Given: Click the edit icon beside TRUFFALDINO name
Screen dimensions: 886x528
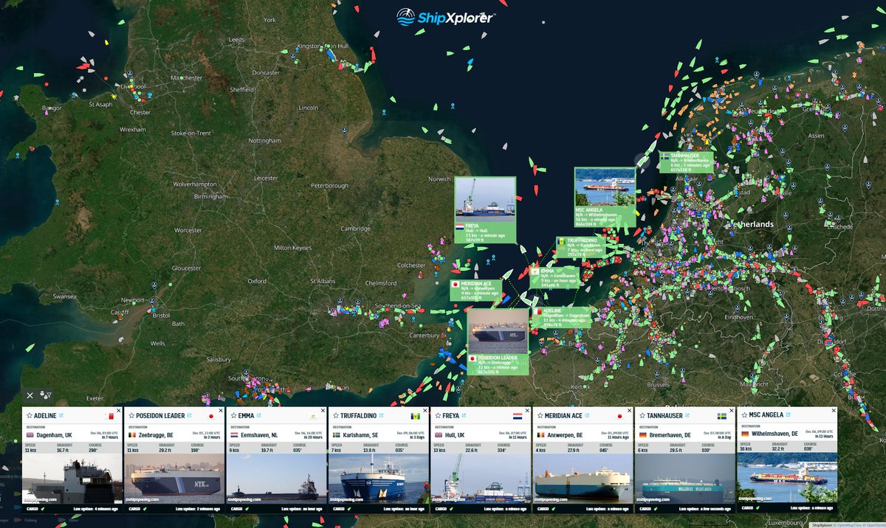Looking at the screenshot, I should tap(381, 416).
